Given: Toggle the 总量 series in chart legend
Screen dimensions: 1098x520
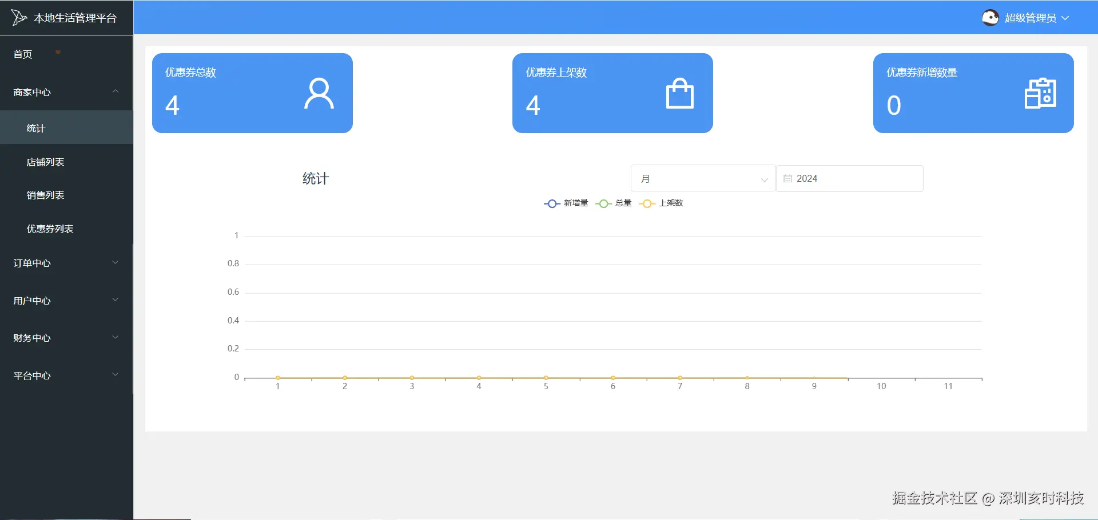Looking at the screenshot, I should [614, 203].
